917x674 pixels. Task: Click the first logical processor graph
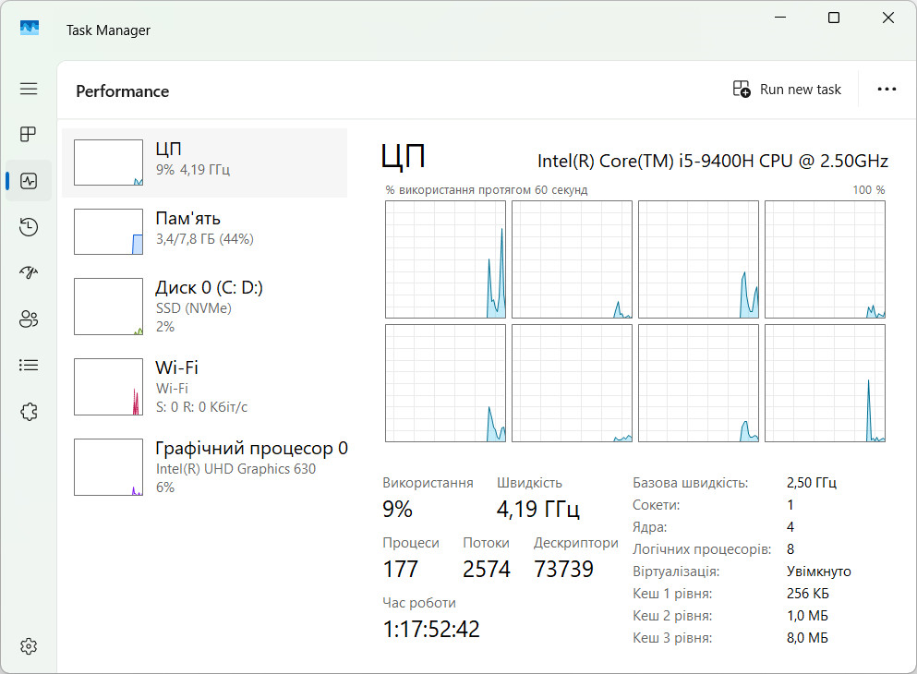[x=445, y=259]
